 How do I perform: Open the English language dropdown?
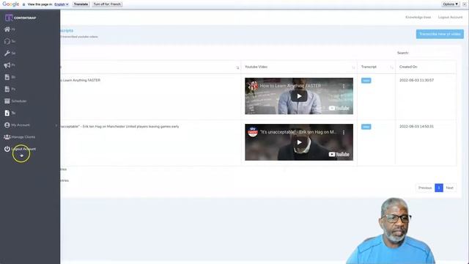[x=62, y=4]
